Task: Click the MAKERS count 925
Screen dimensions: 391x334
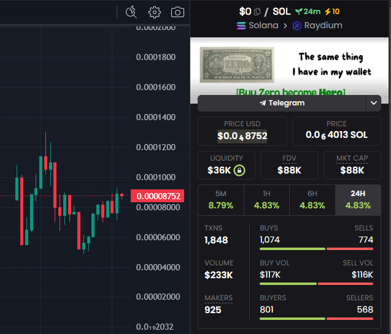Action: (x=213, y=310)
